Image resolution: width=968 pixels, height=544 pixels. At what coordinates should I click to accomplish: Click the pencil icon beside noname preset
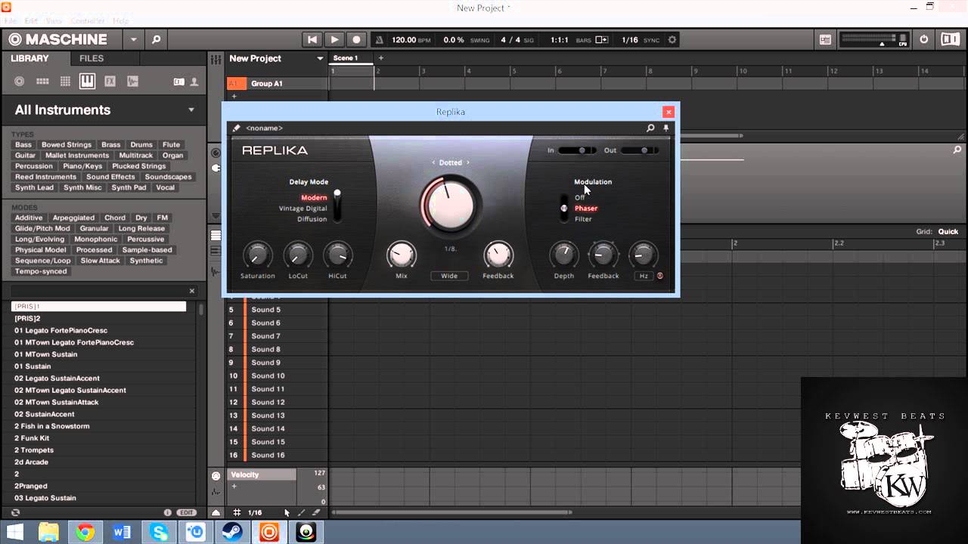pyautogui.click(x=236, y=128)
